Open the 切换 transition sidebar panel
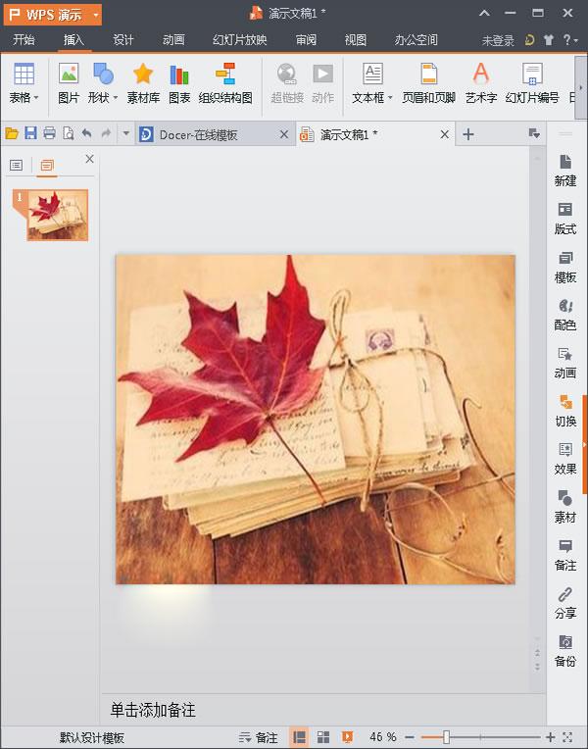Viewport: 588px width, 749px height. tap(565, 411)
